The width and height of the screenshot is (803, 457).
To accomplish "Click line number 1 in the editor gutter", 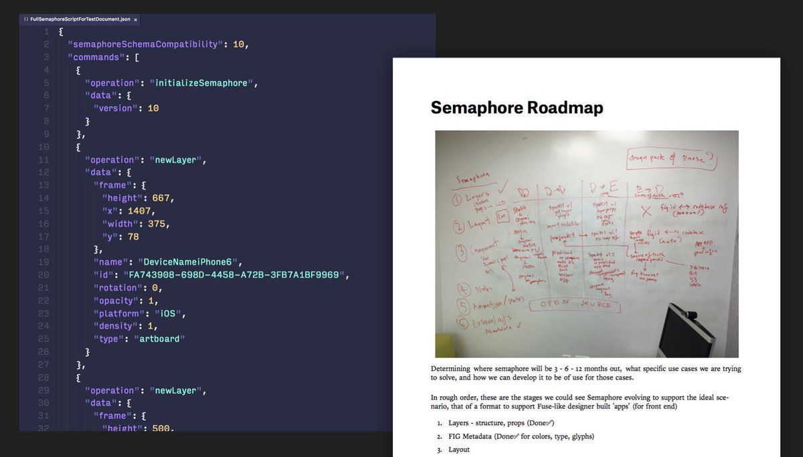I will pos(46,31).
